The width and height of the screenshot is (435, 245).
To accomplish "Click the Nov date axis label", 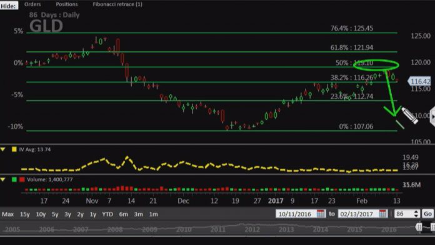I will (x=92, y=201).
